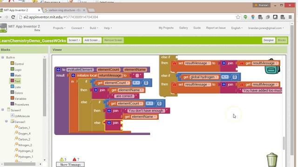
Task: Open the Help menu
Action: click(x=108, y=28)
